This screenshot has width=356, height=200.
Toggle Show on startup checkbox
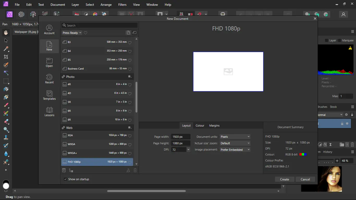click(x=65, y=179)
